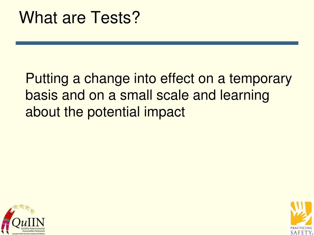Click the phrase "small scale" in body
314x235 pixels.
pos(154,95)
